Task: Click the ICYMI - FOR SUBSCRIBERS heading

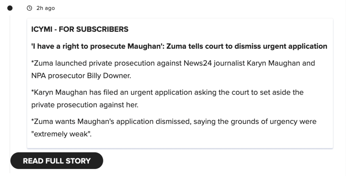Action: 80,29
